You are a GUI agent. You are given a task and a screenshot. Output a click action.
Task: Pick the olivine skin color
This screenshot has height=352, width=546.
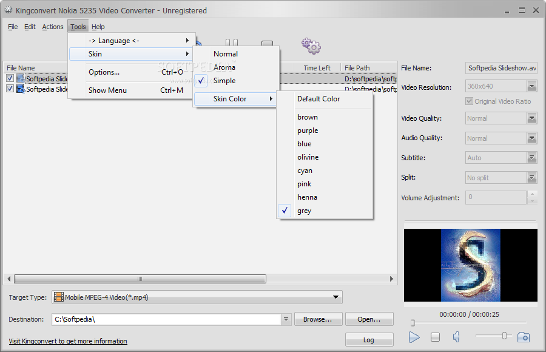(x=325, y=157)
